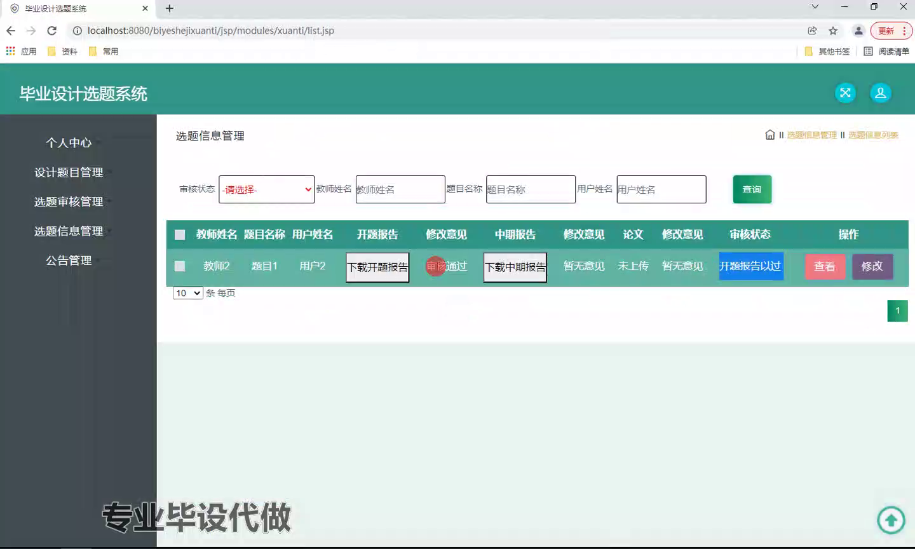Open the Chrome profile avatar icon
Screen dimensions: 915x549
[x=858, y=30]
